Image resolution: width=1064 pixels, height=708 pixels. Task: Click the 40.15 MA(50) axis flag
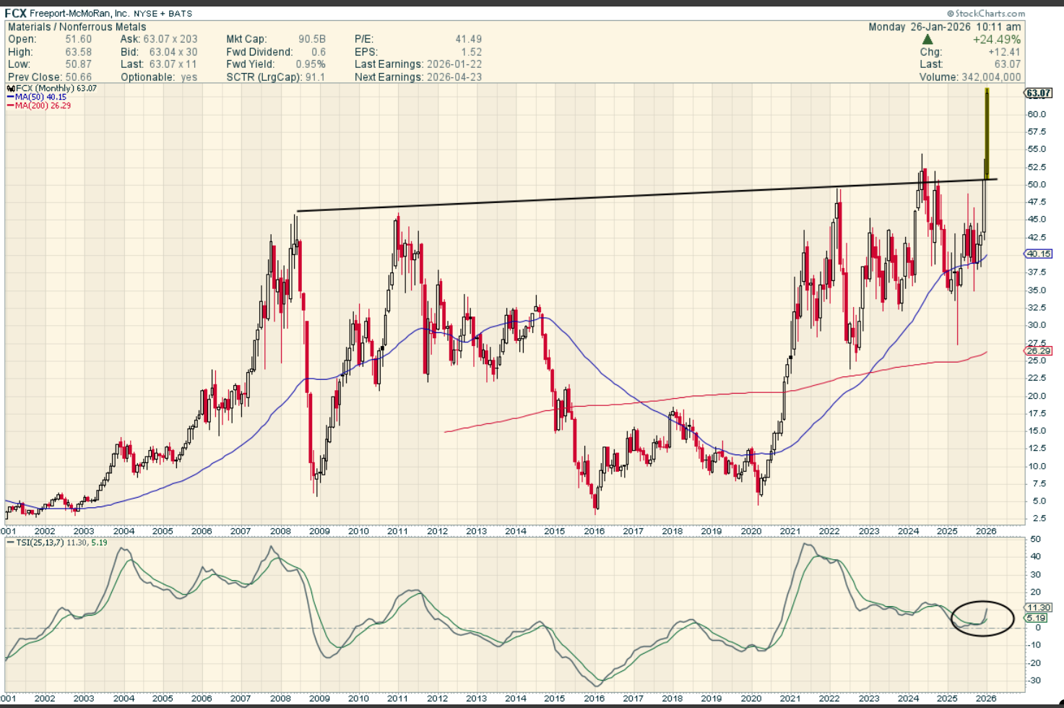pyautogui.click(x=1038, y=254)
